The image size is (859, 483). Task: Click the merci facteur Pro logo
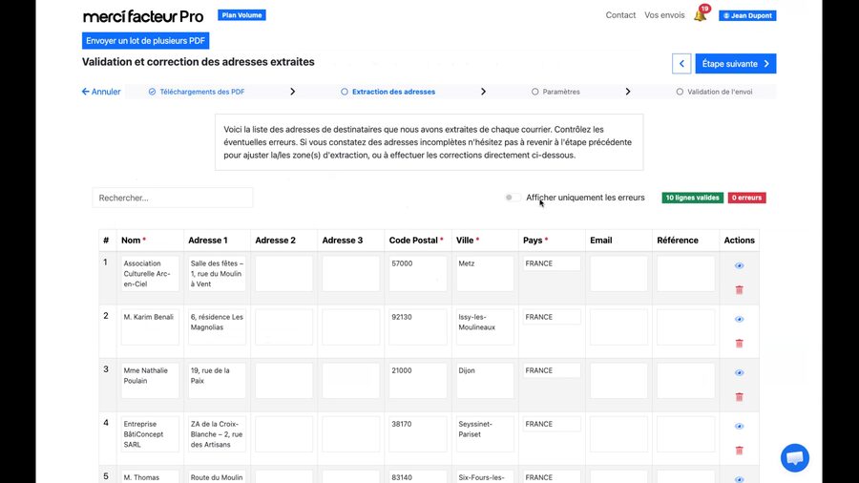(x=143, y=16)
